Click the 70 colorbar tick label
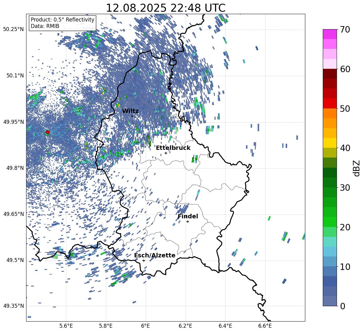364x332 pixels. pyautogui.click(x=345, y=29)
